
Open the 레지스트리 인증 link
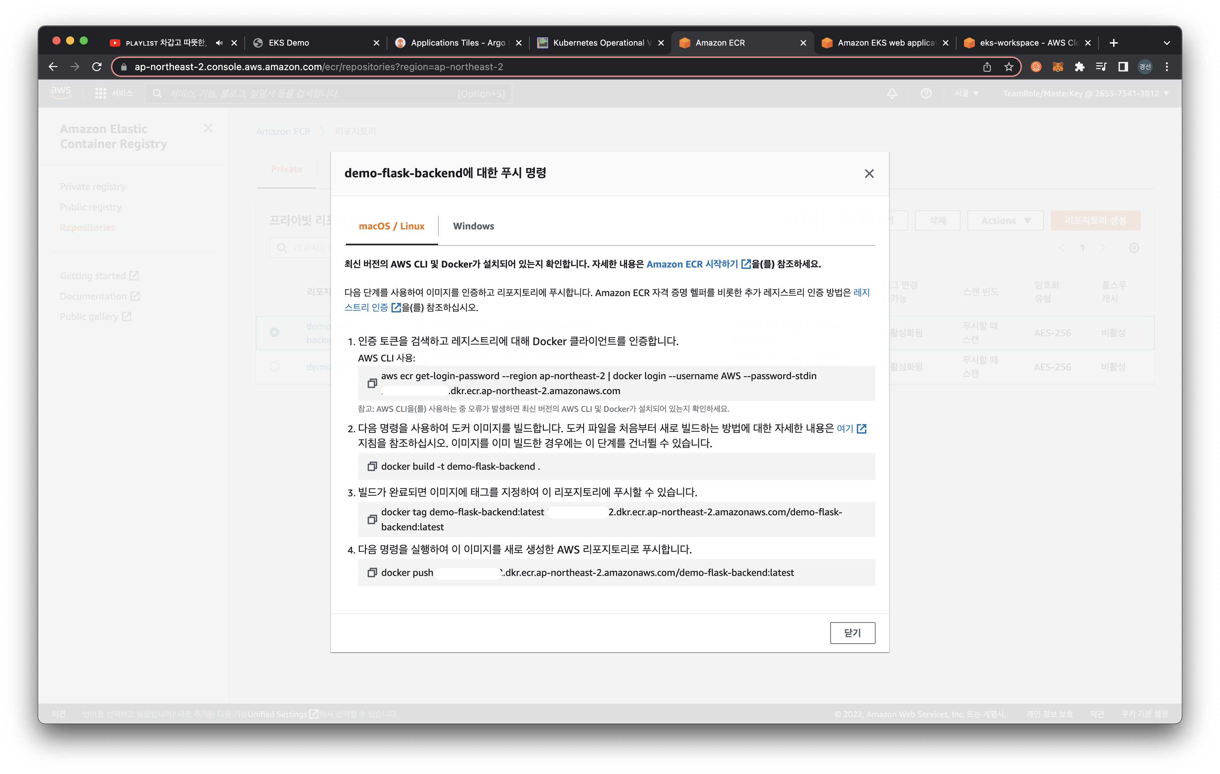pos(372,307)
